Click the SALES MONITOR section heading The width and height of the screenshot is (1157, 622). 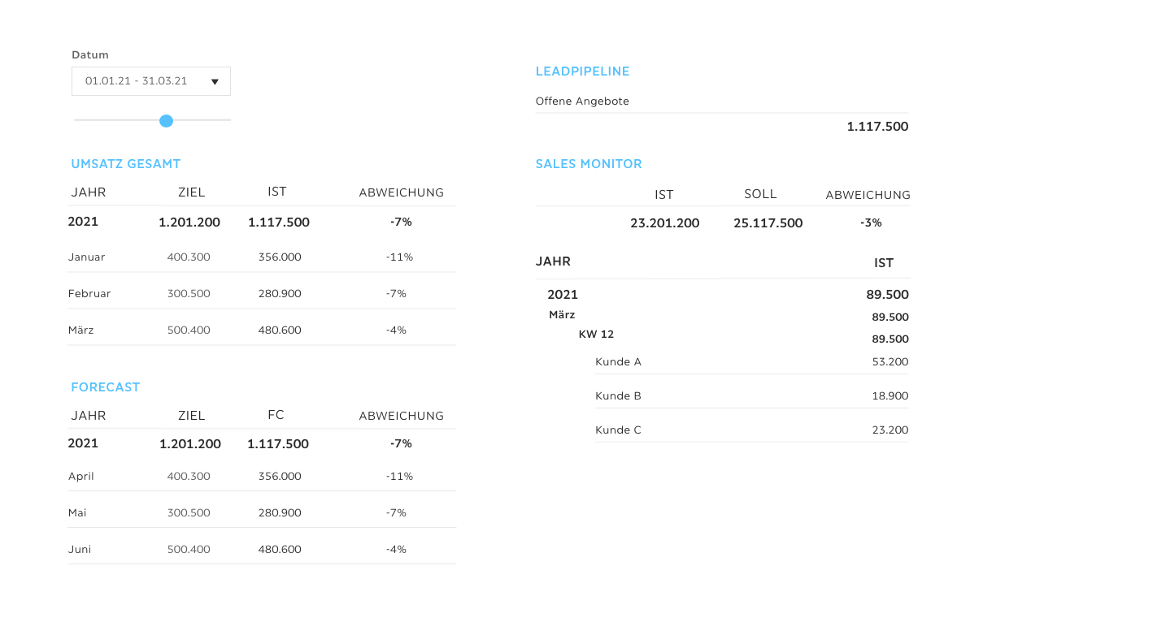click(x=589, y=164)
